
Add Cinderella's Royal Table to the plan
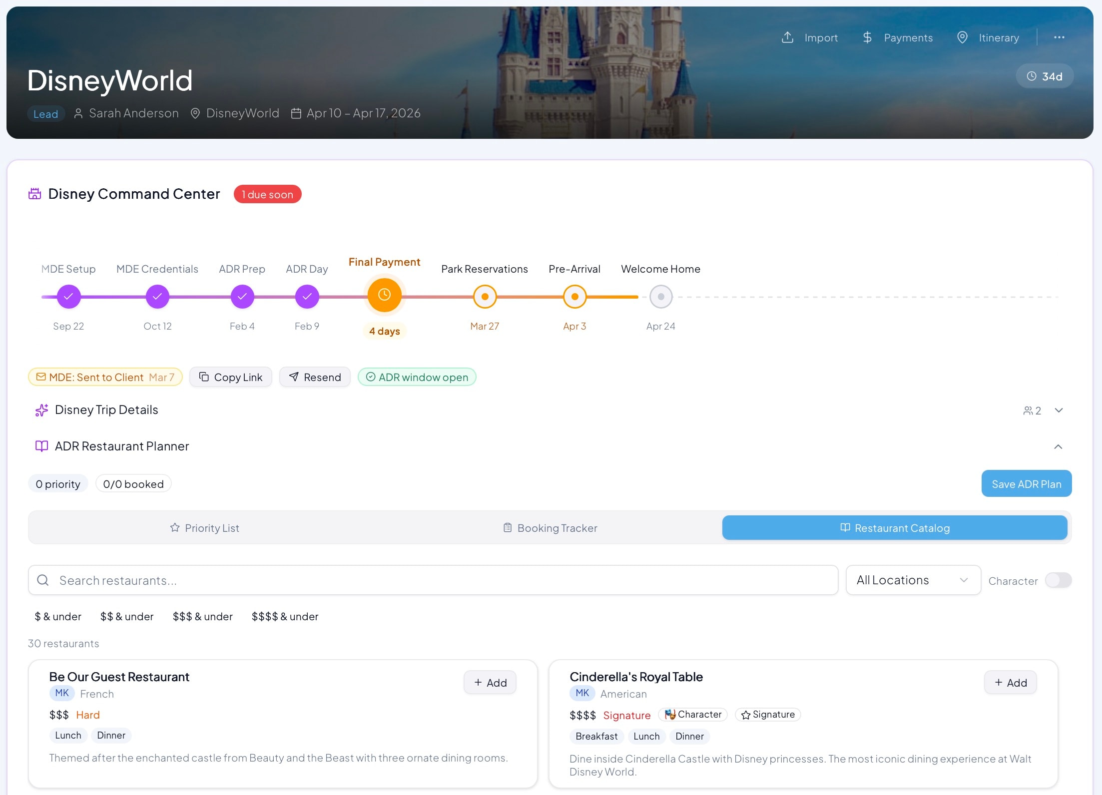click(1010, 682)
